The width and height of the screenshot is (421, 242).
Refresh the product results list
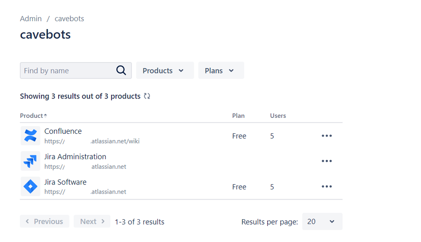(147, 96)
